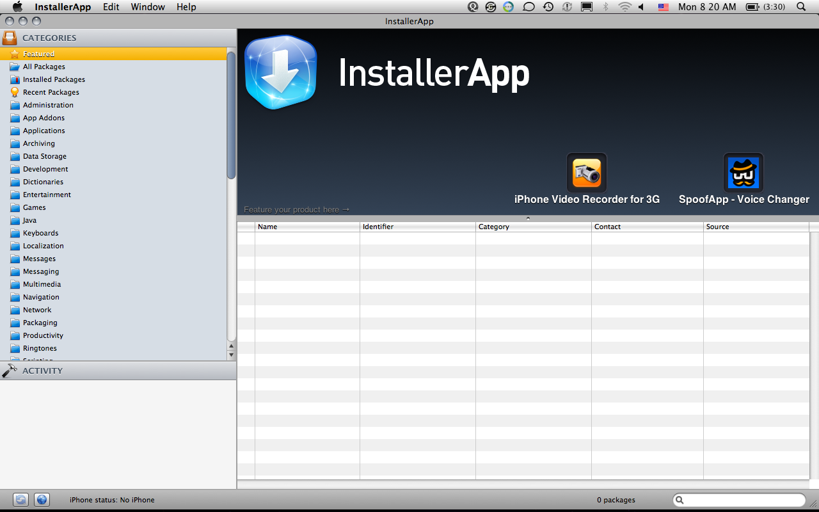Open the SpoofApp Voice Changer icon
819x512 pixels.
(743, 173)
